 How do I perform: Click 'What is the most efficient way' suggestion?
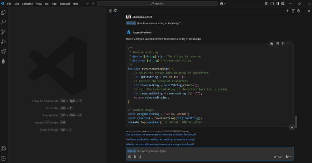tap(160, 144)
